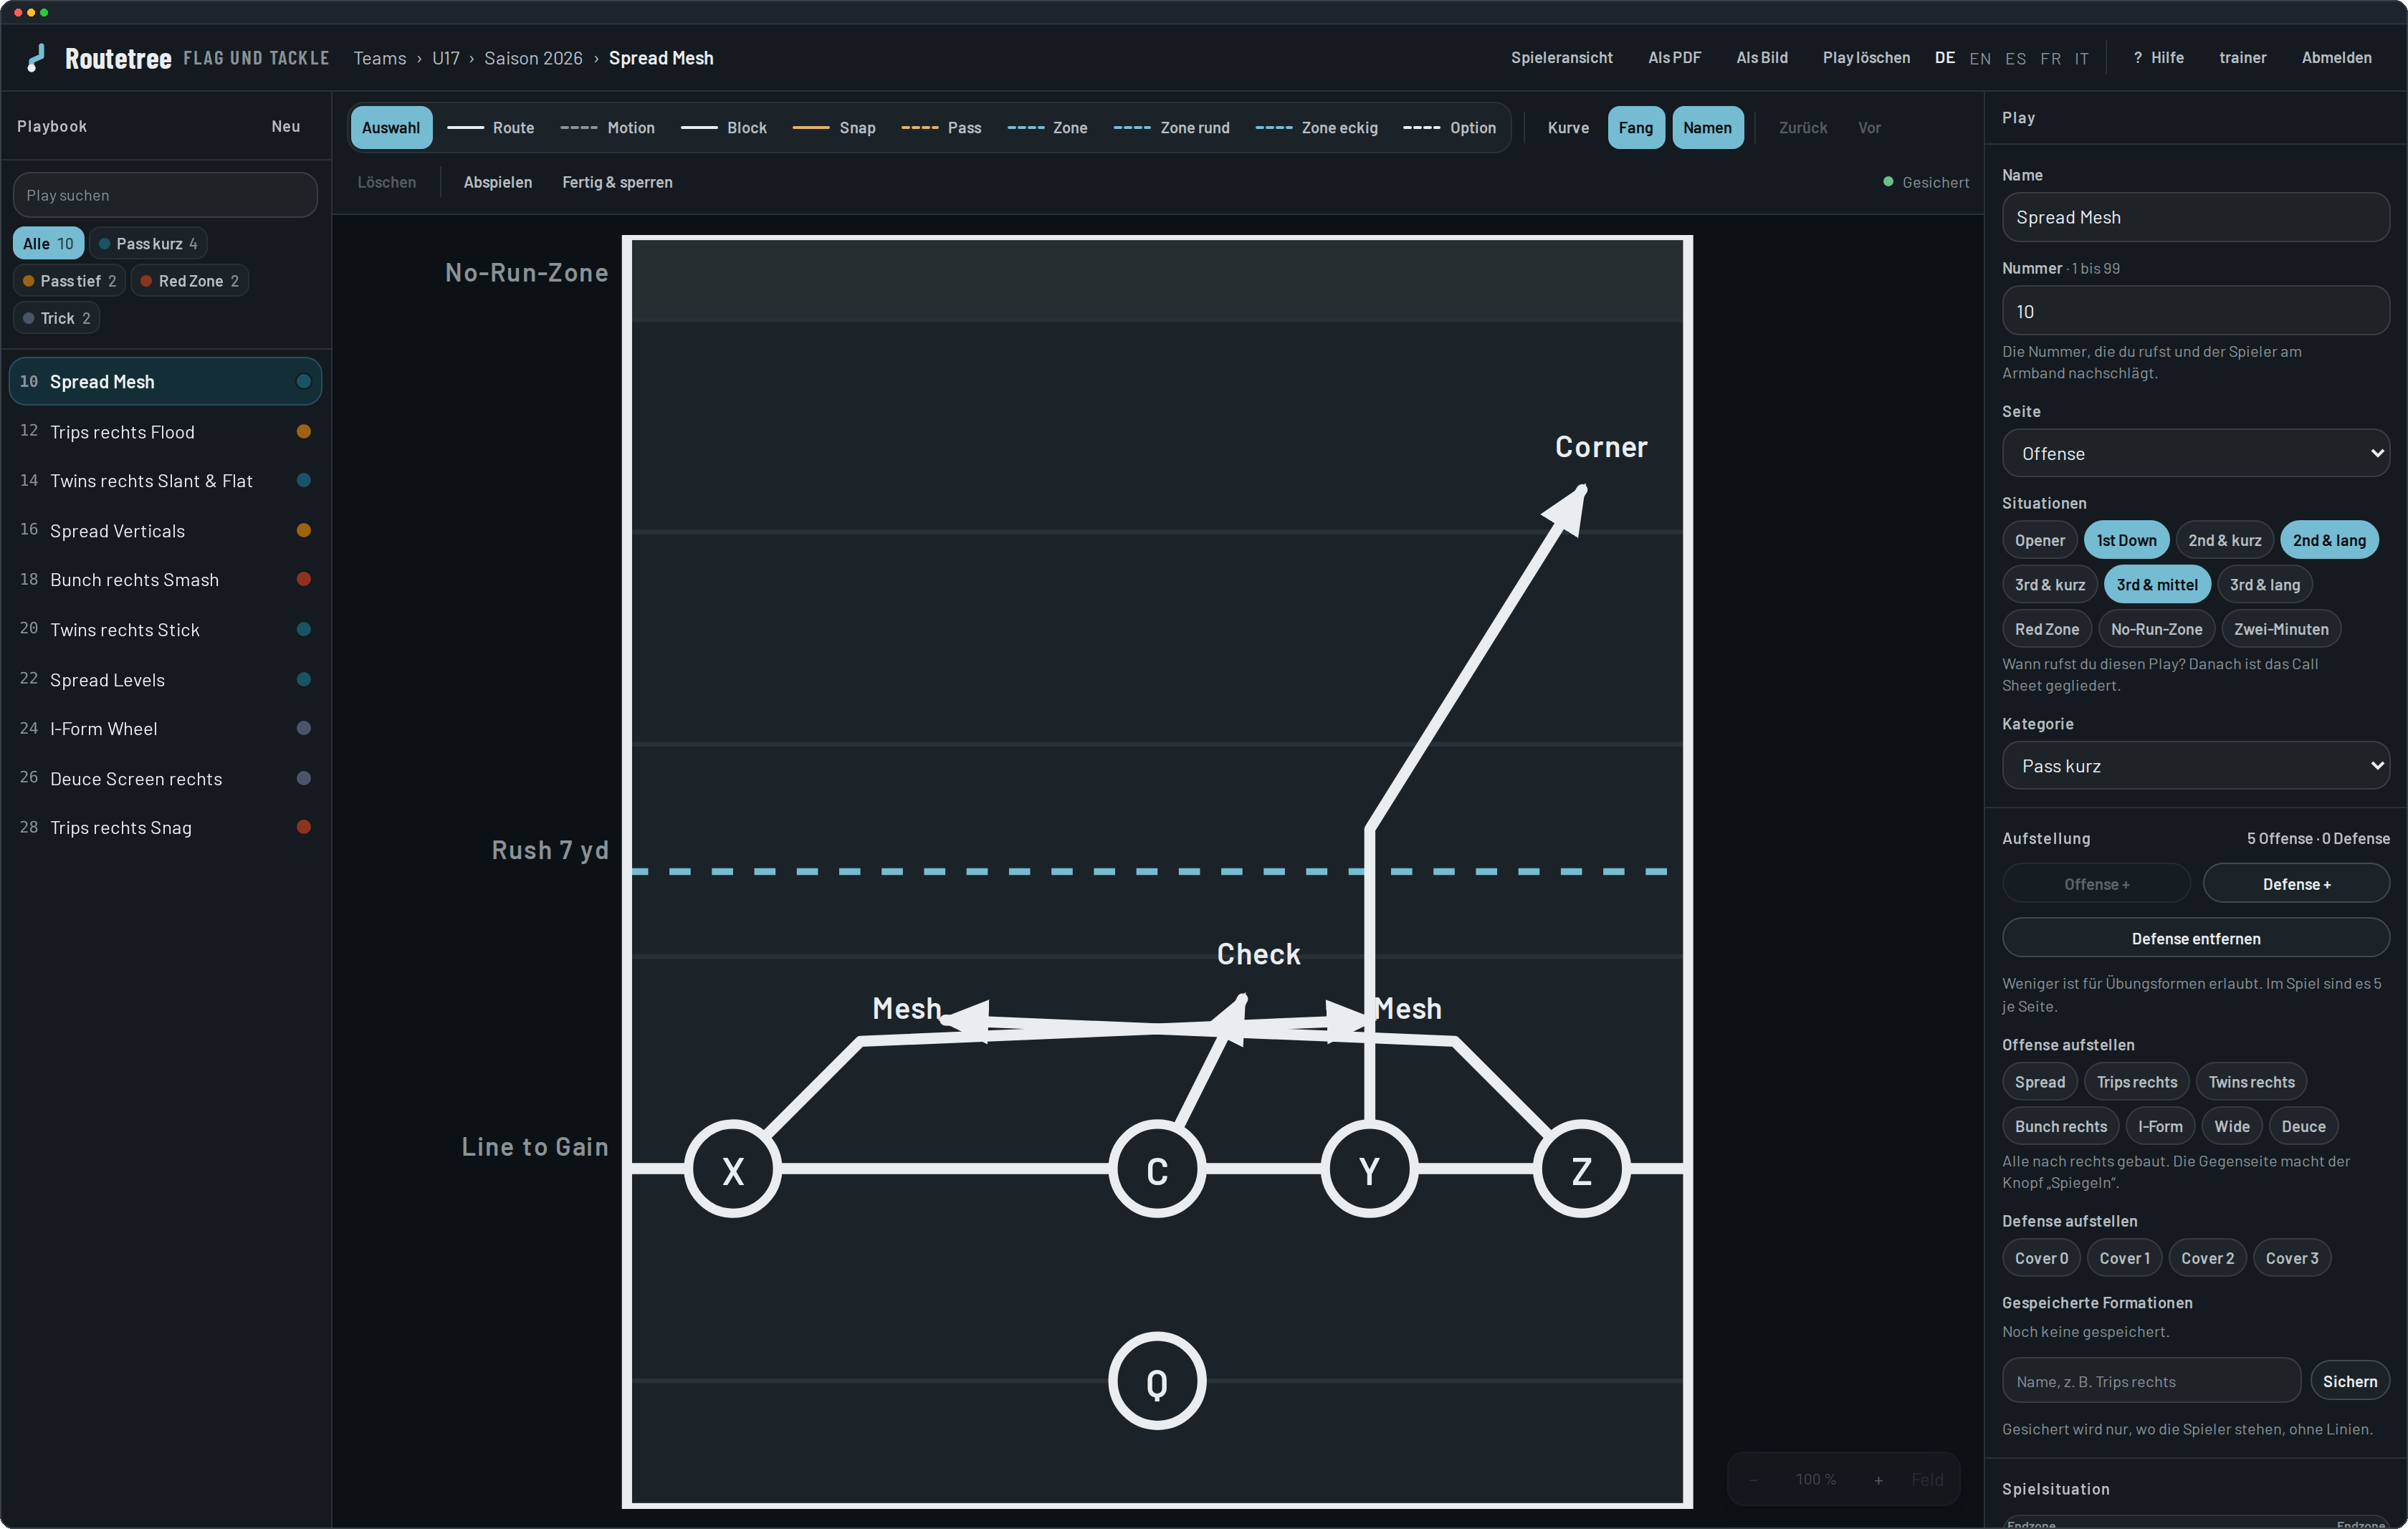This screenshot has height=1529, width=2408.
Task: Toggle the Fang snapping option
Action: pyautogui.click(x=1636, y=128)
